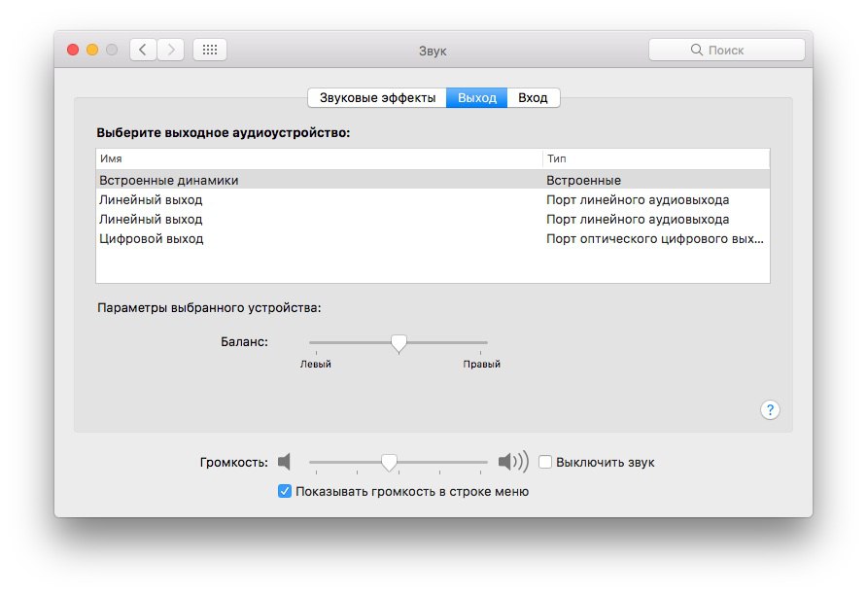Switch to the Вход tab
The image size is (867, 595).
point(533,98)
